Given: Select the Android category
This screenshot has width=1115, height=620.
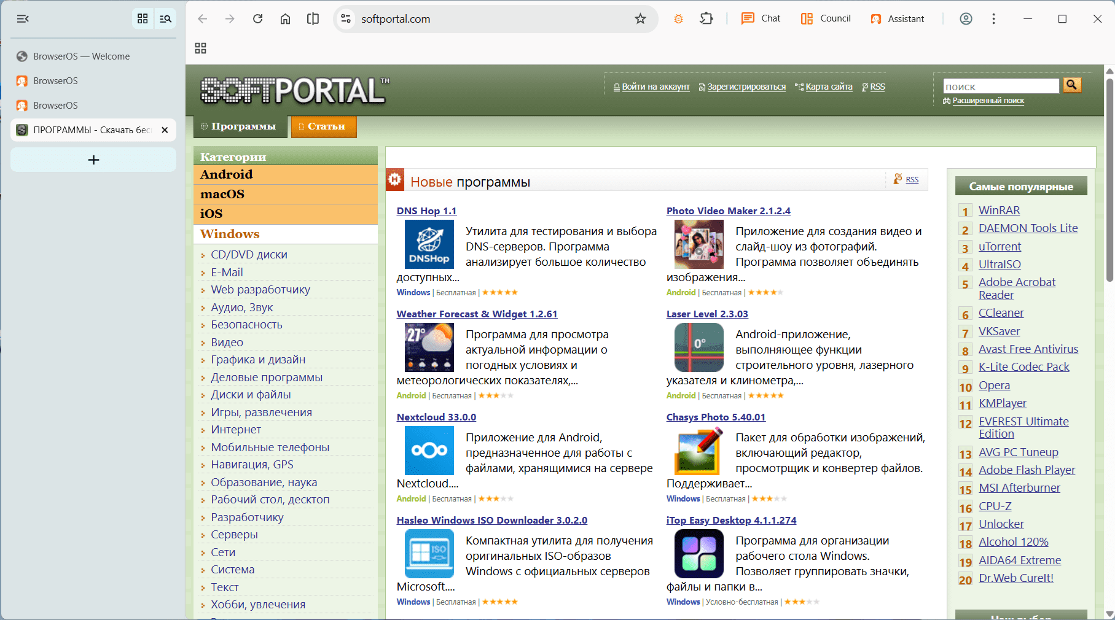Looking at the screenshot, I should point(286,174).
